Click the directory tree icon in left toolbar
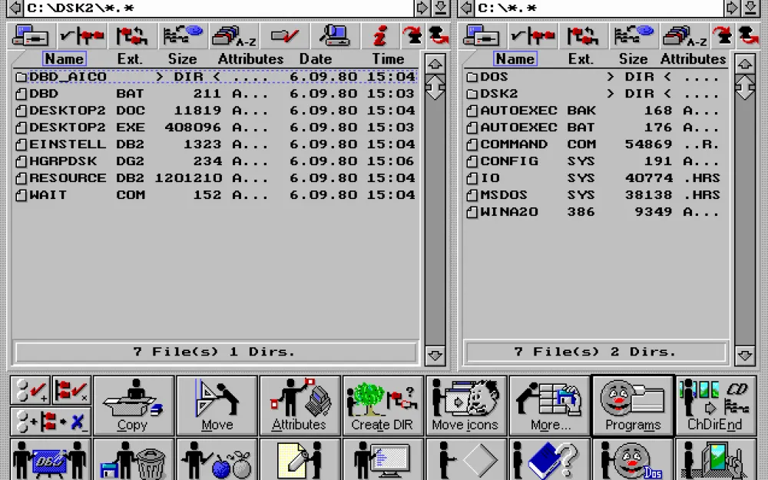 pos(183,36)
